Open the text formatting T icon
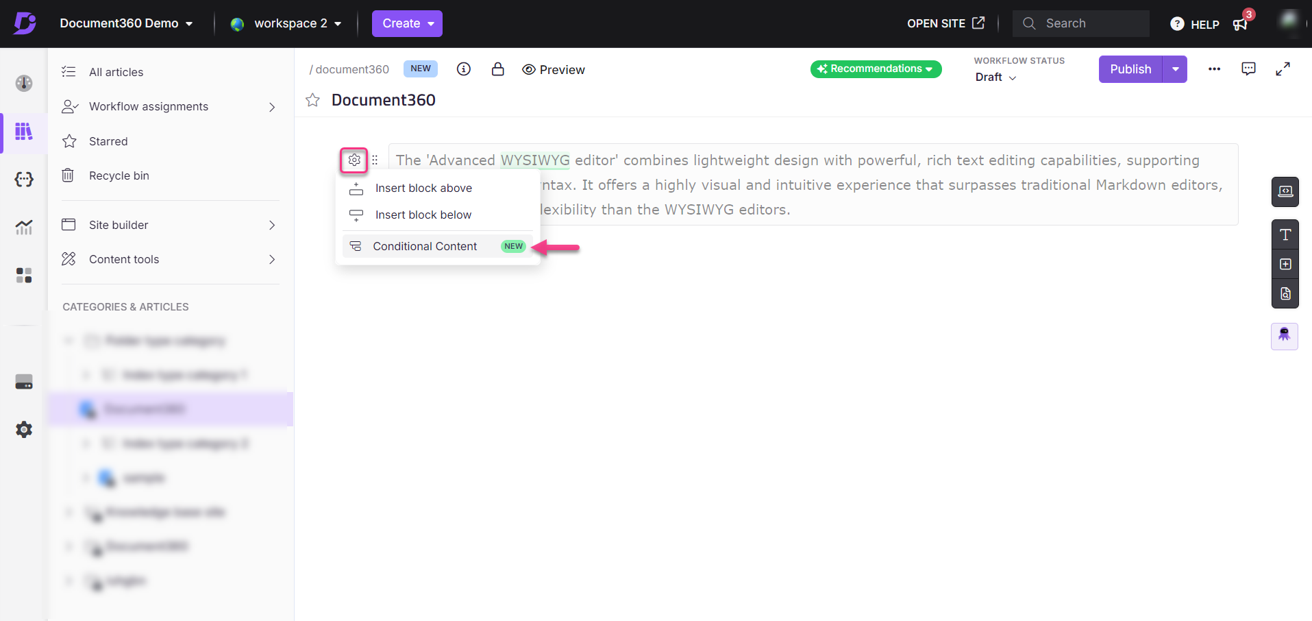Viewport: 1312px width, 621px height. click(1285, 235)
